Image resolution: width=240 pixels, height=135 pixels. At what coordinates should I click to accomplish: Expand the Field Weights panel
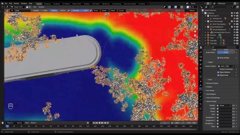point(211,94)
